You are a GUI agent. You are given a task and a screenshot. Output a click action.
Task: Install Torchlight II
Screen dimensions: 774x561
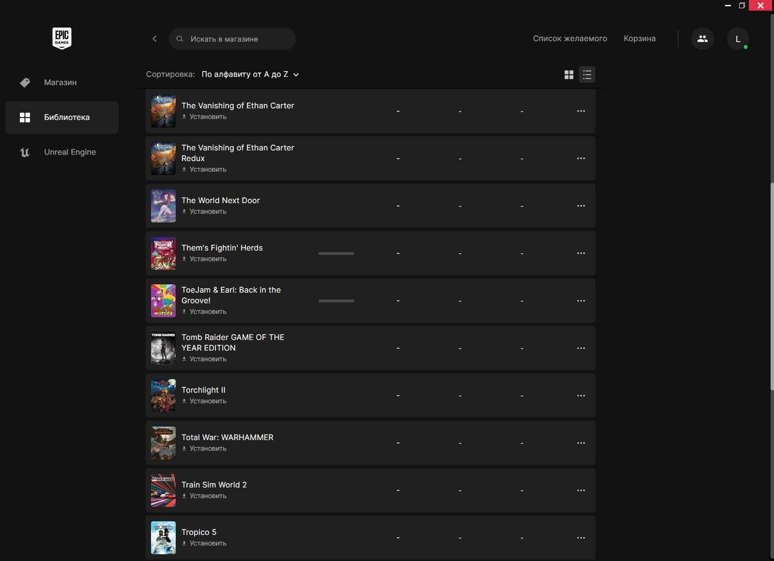click(204, 401)
